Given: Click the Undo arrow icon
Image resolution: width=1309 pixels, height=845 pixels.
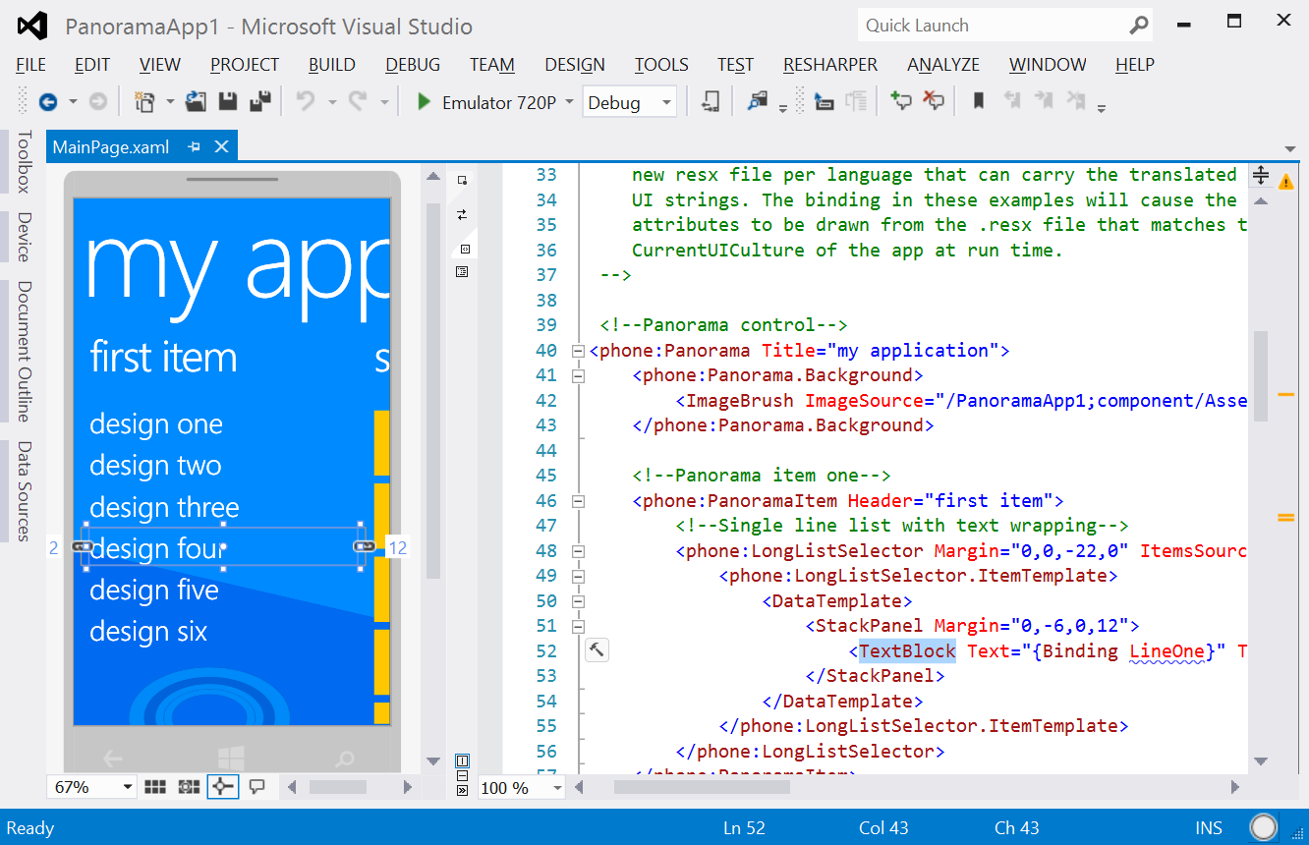Looking at the screenshot, I should coord(307,102).
